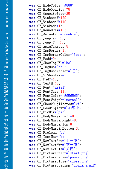The height and width of the screenshot is (169, 113).
Task: Click the CB_AnimTimeout value 5
Action: [67, 46]
